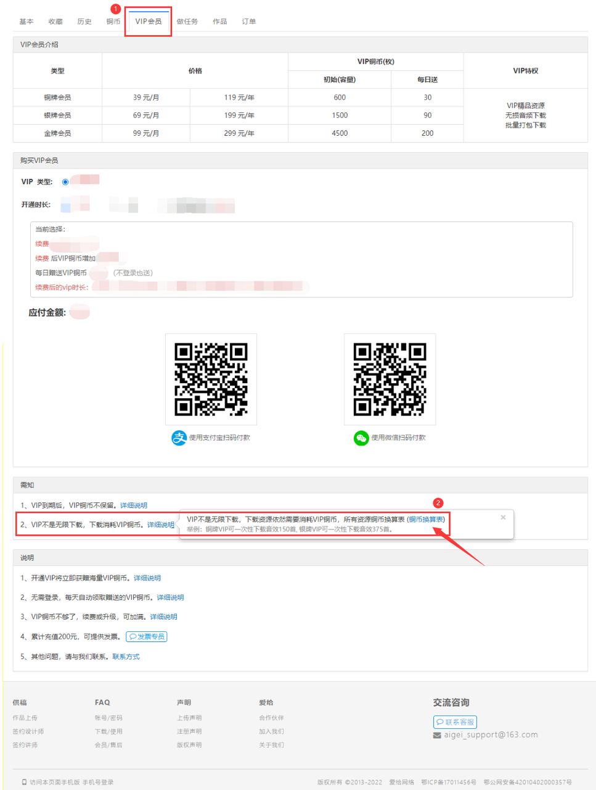Viewport: 596px width, 790px height.
Task: Open footer link 版权声明
Action: click(x=189, y=745)
